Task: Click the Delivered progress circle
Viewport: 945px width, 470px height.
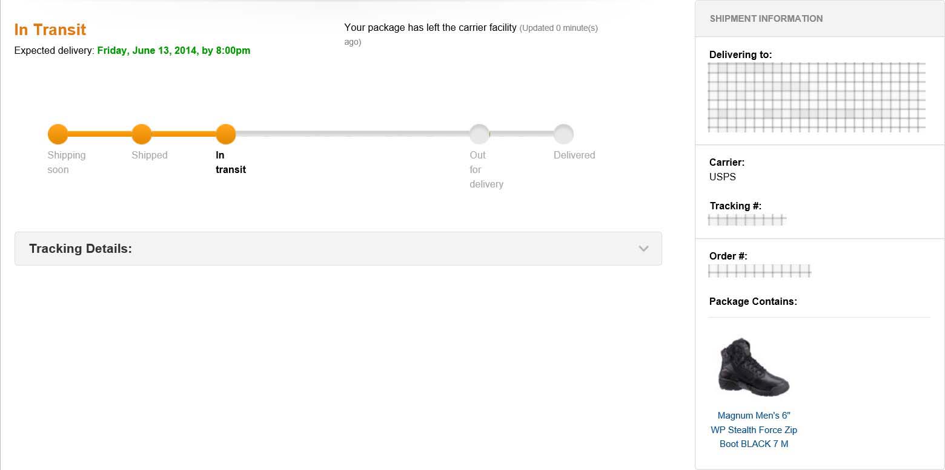Action: 563,134
